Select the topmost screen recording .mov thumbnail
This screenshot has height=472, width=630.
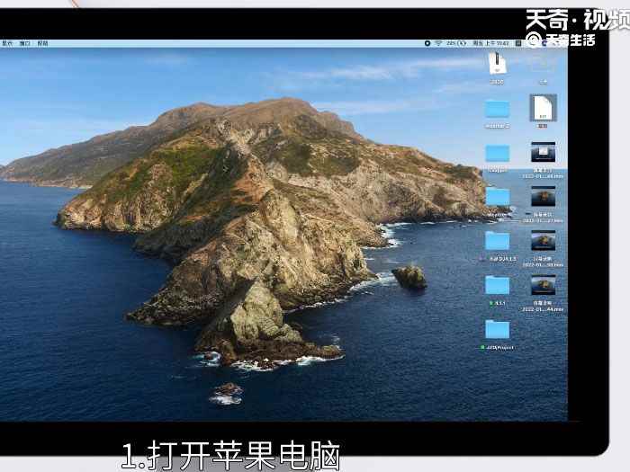[x=543, y=152]
